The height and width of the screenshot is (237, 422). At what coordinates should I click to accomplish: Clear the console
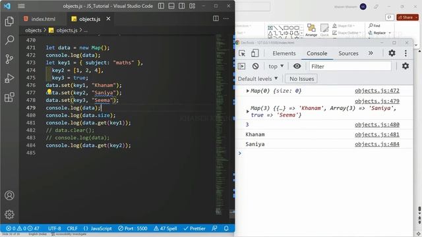coord(255,66)
